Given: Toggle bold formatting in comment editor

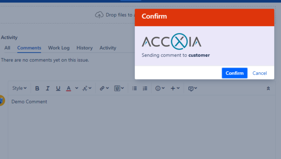Looking at the screenshot, I should [37, 88].
